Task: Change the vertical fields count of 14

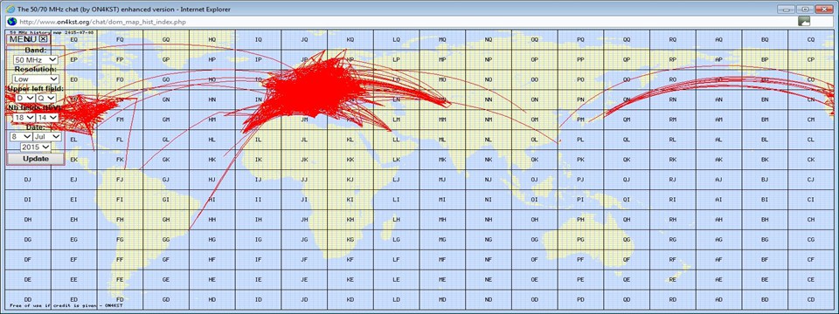Action: pos(46,118)
